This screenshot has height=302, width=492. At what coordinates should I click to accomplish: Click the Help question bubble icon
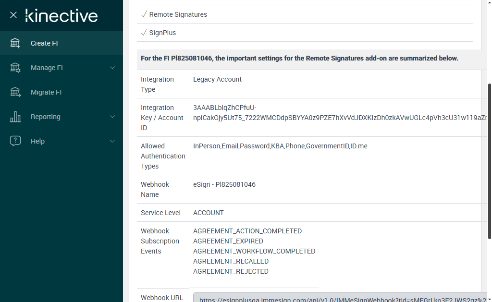click(x=15, y=141)
